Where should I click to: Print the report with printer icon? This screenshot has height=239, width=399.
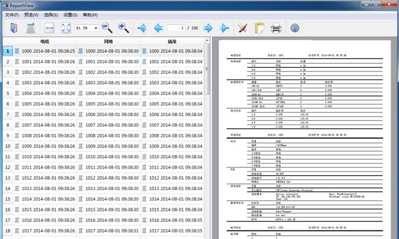pos(276,28)
